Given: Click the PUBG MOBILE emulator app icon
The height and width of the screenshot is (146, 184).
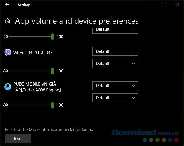Looking at the screenshot, I should click(8, 87).
